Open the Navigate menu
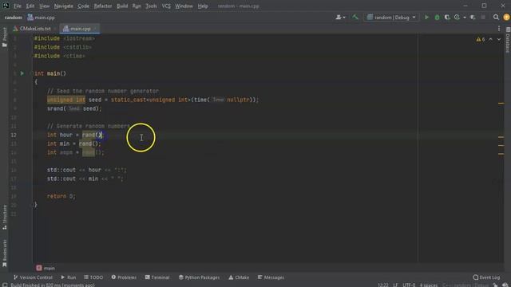 64,6
